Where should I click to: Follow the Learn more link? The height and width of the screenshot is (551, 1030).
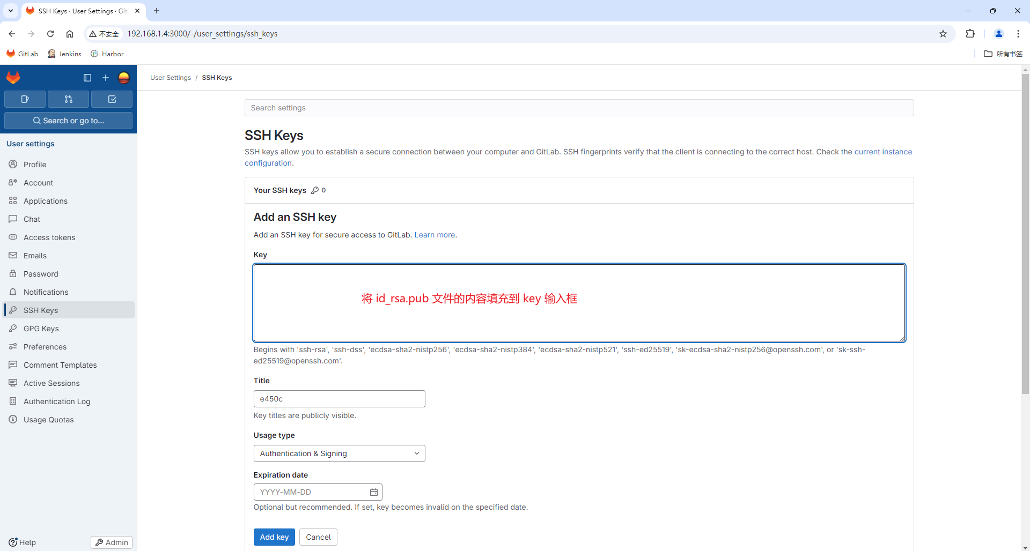tap(435, 235)
